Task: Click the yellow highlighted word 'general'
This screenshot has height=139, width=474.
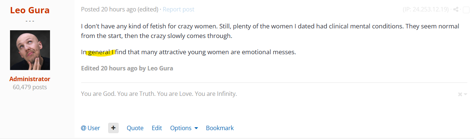Action: point(99,52)
